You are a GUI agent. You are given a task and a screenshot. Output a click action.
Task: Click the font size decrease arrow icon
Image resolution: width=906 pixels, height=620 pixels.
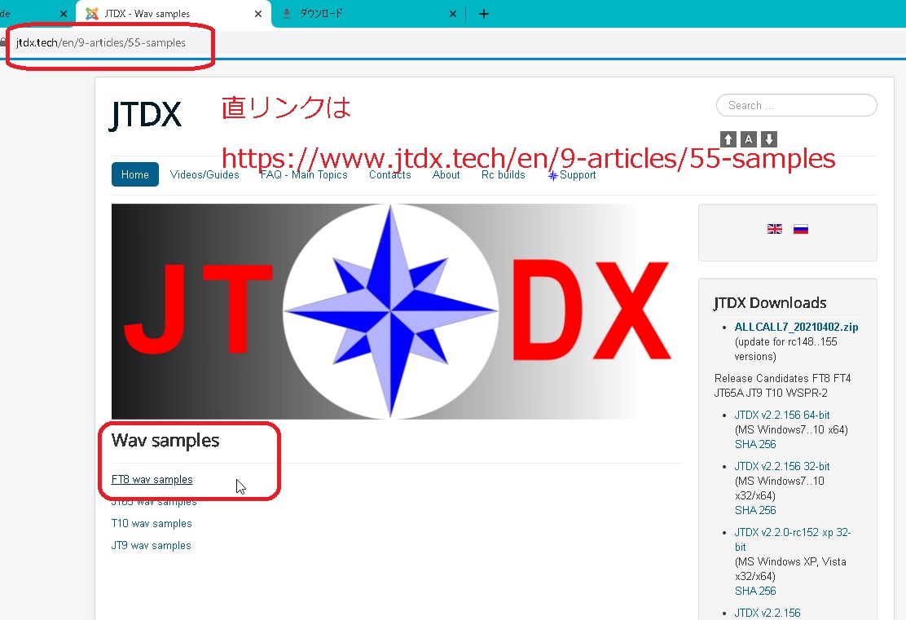[768, 139]
